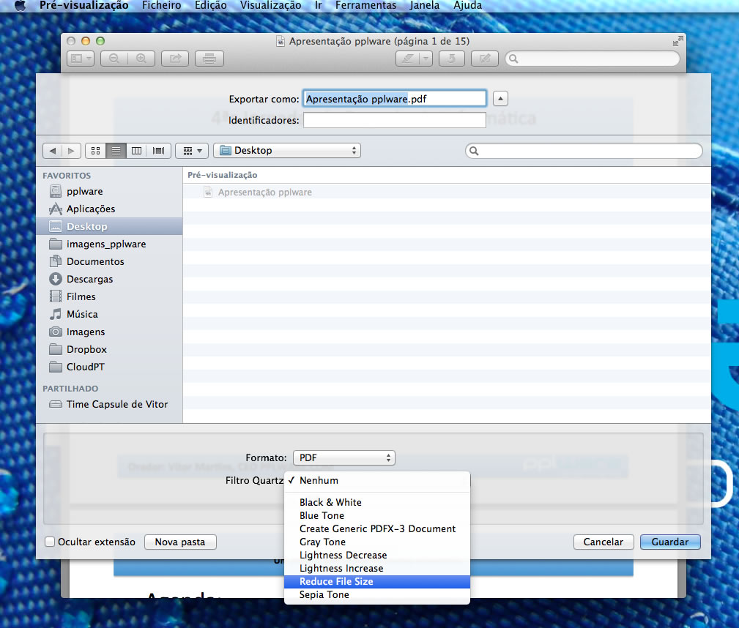Click the Identificadores text field
The image size is (739, 628).
[x=394, y=121]
